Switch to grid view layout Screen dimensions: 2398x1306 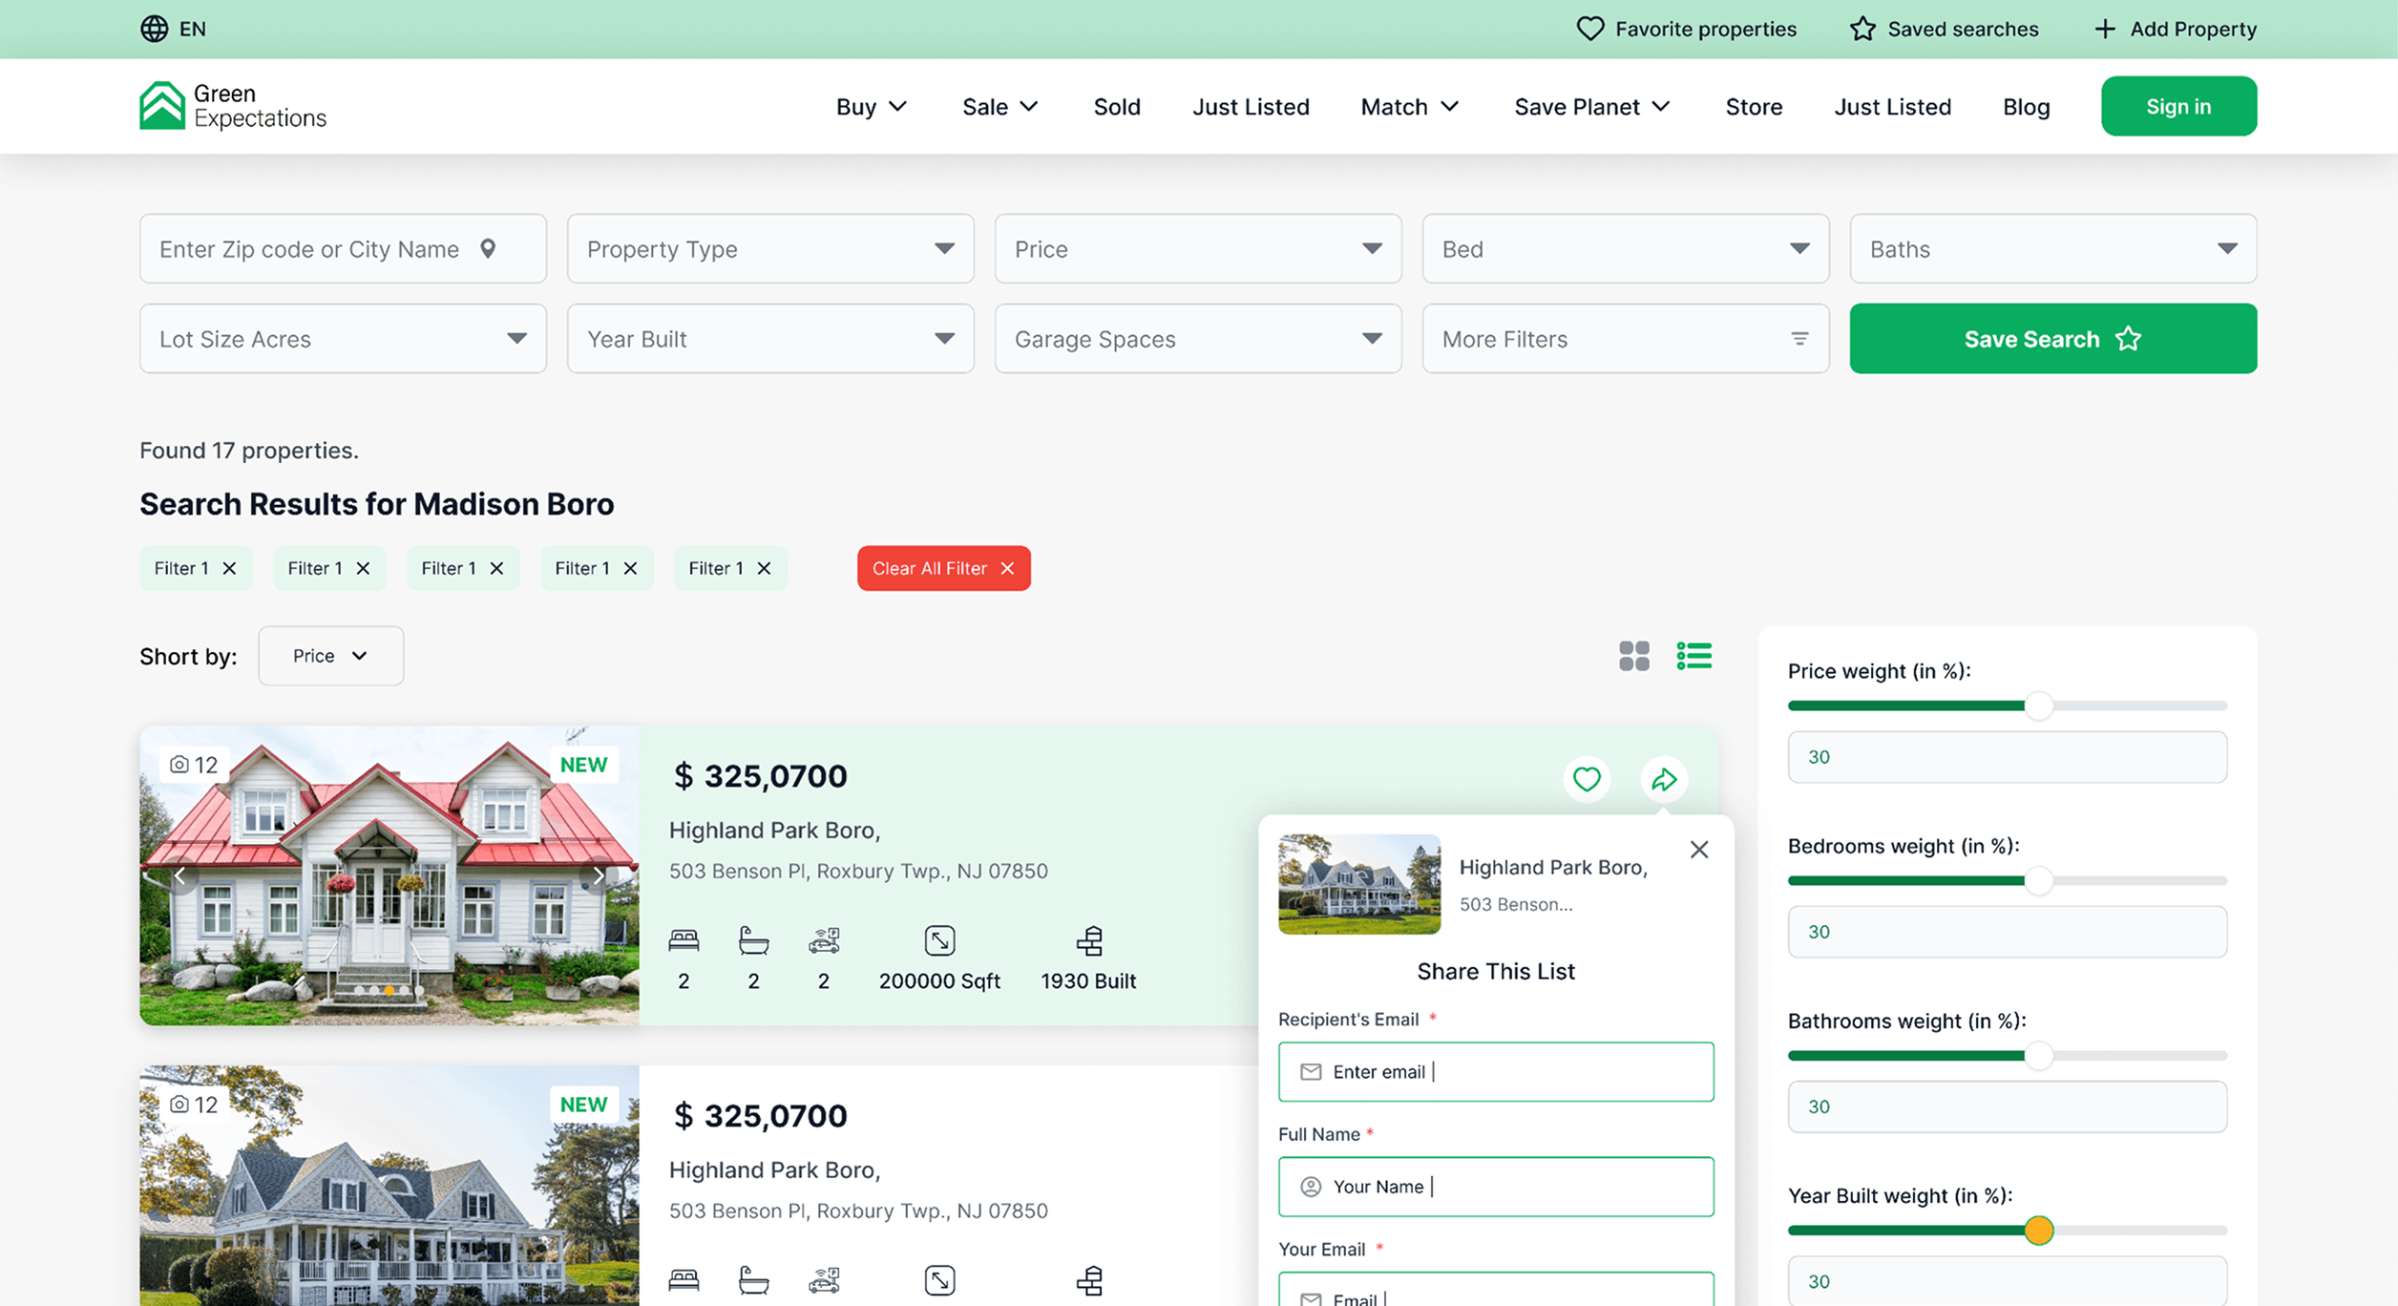[1634, 656]
